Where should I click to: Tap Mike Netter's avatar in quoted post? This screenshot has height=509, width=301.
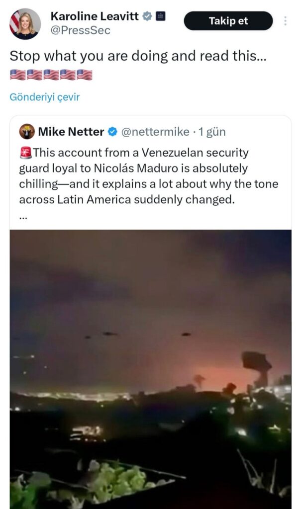point(27,132)
